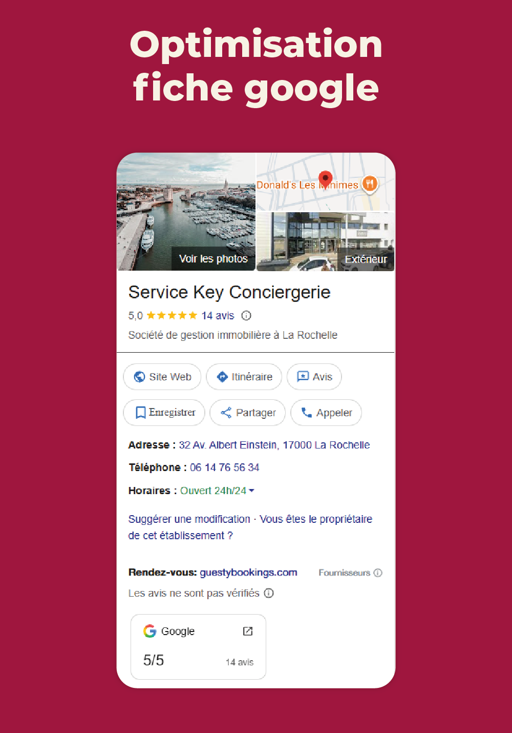Open the 32 Av. Albert Einstein address link

274,445
